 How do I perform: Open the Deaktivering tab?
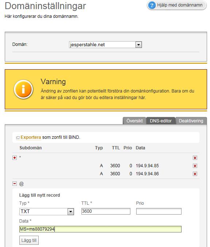click(191, 121)
